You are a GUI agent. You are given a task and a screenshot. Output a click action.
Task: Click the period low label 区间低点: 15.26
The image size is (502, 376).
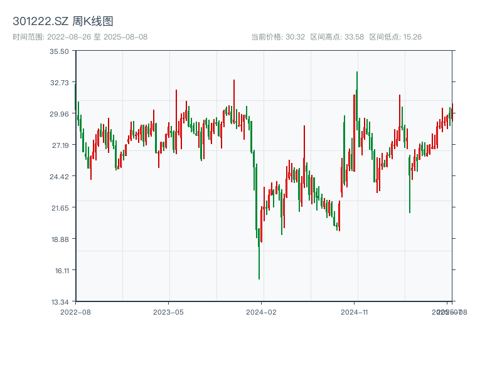click(x=395, y=37)
